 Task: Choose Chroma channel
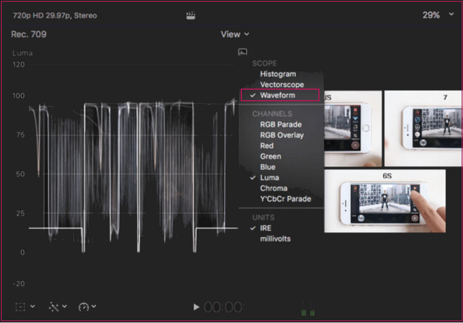click(x=273, y=188)
